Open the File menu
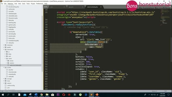The height and width of the screenshot is (97, 172). click(x=2, y=4)
